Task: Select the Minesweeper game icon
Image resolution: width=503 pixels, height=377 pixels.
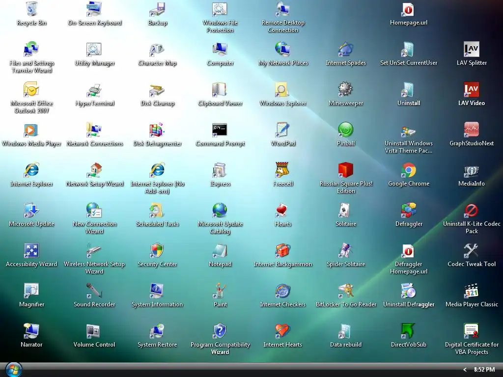Action: (346, 89)
